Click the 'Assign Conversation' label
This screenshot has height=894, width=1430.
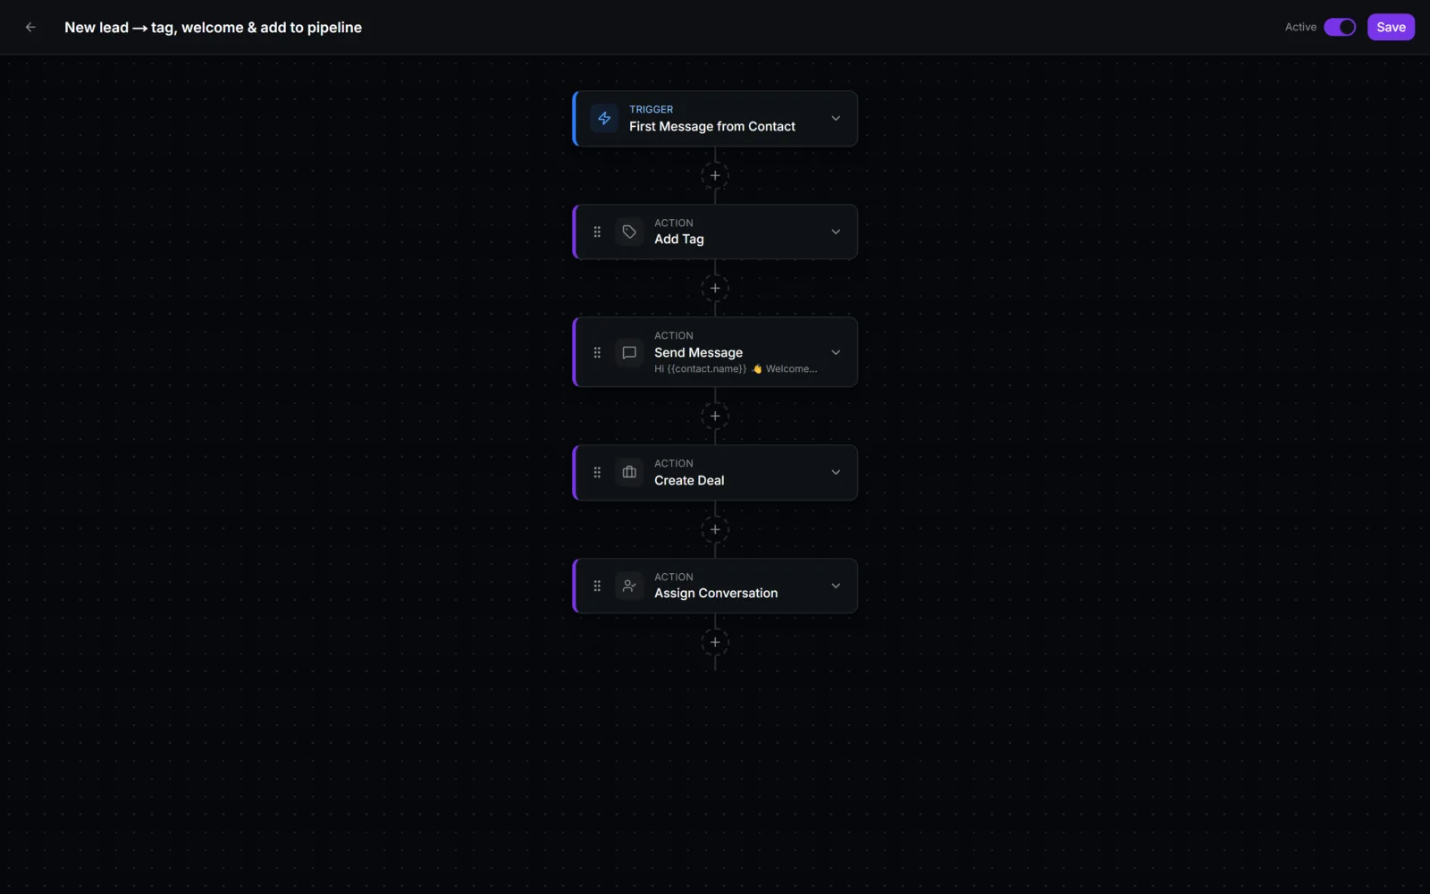(x=716, y=593)
